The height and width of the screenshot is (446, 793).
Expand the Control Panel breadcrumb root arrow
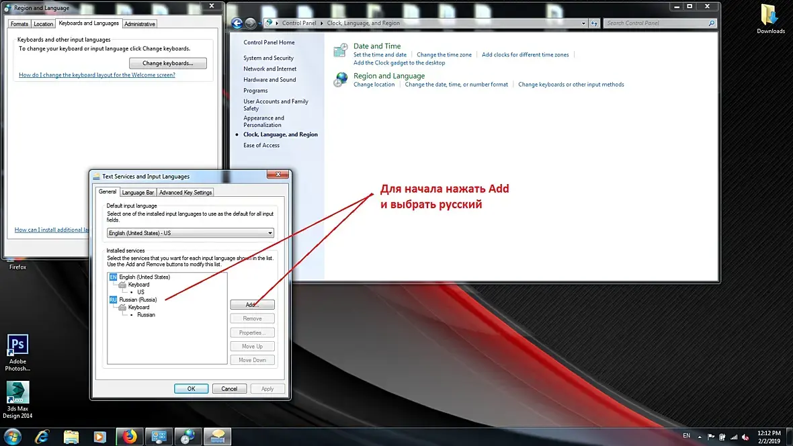277,24
